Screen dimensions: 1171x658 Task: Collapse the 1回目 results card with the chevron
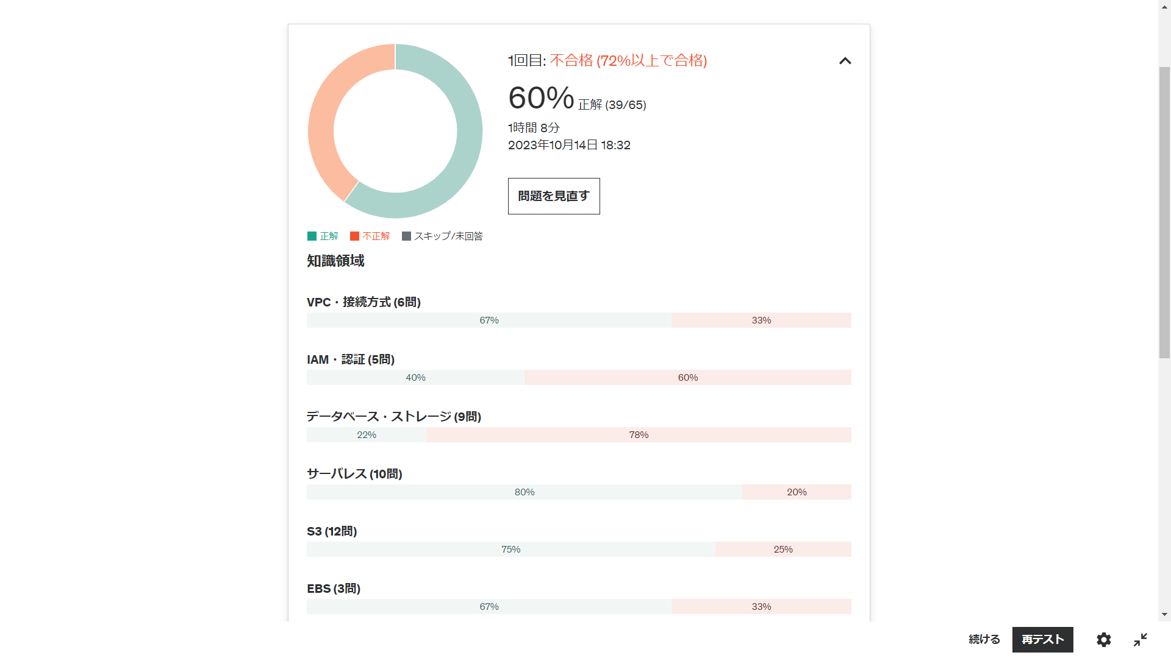pyautogui.click(x=845, y=61)
